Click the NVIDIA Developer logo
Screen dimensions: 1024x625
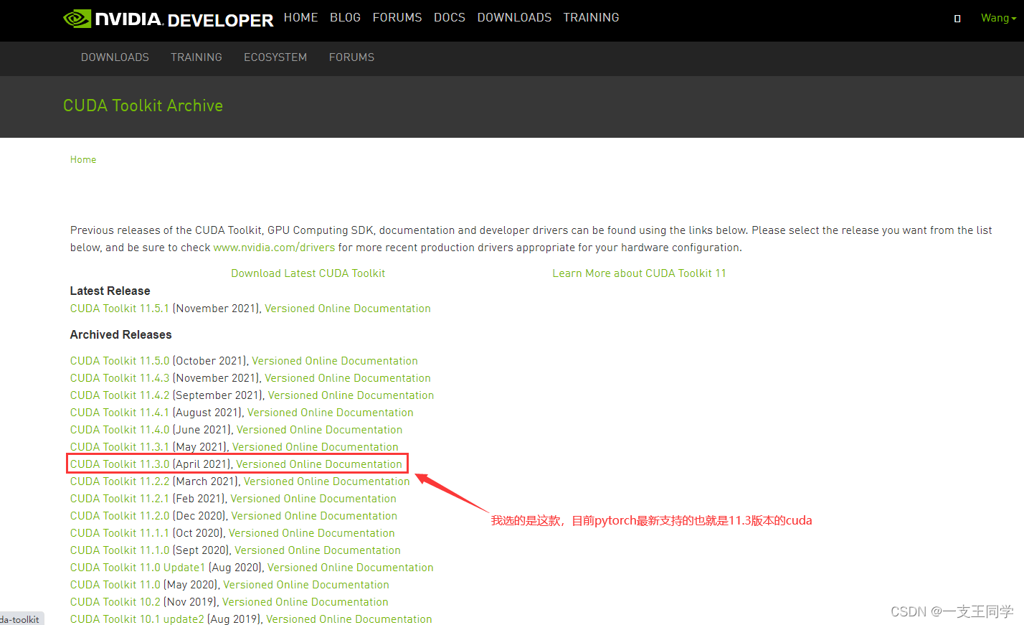tap(169, 19)
